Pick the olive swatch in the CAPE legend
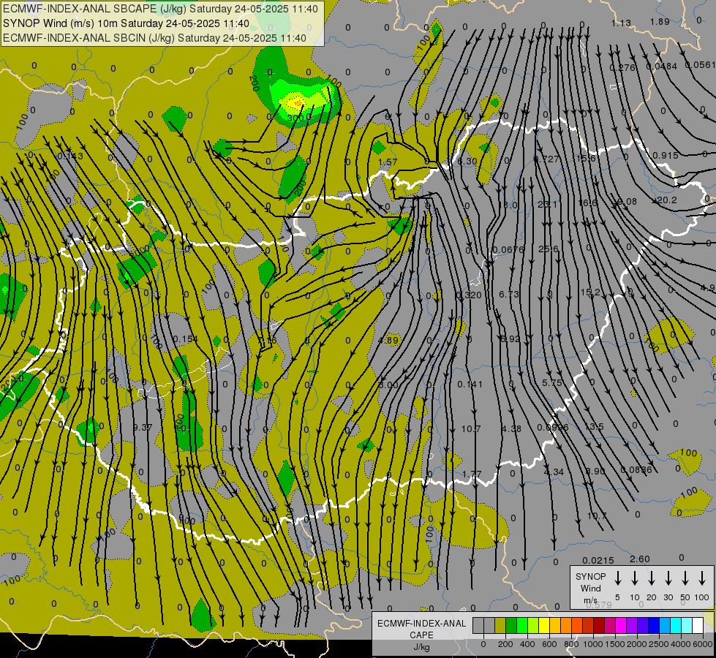Screen dimensions: 716x658 point(500,626)
